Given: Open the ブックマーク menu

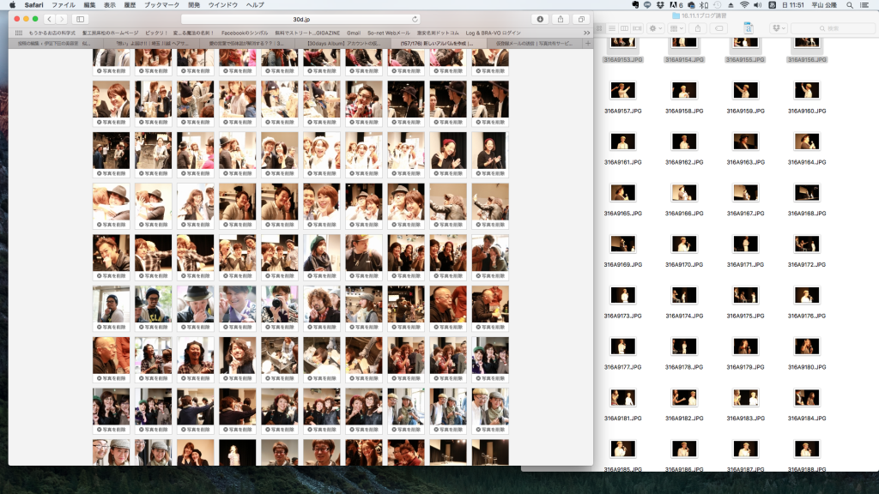Looking at the screenshot, I should click(x=162, y=5).
